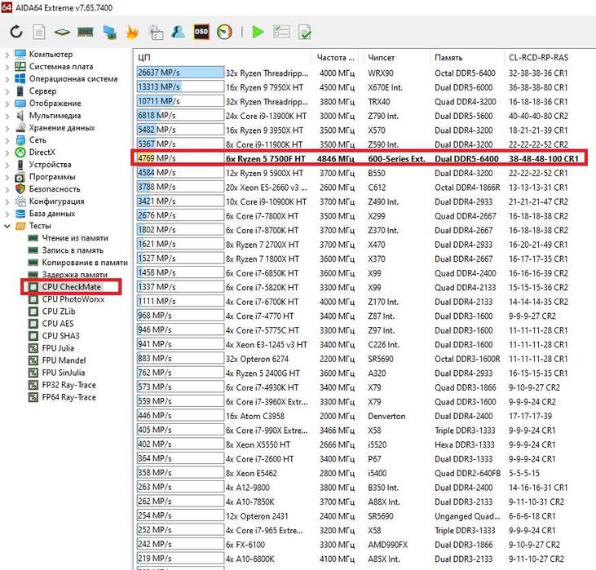
Task: Click the Refresh toolbar icon
Action: [x=16, y=32]
